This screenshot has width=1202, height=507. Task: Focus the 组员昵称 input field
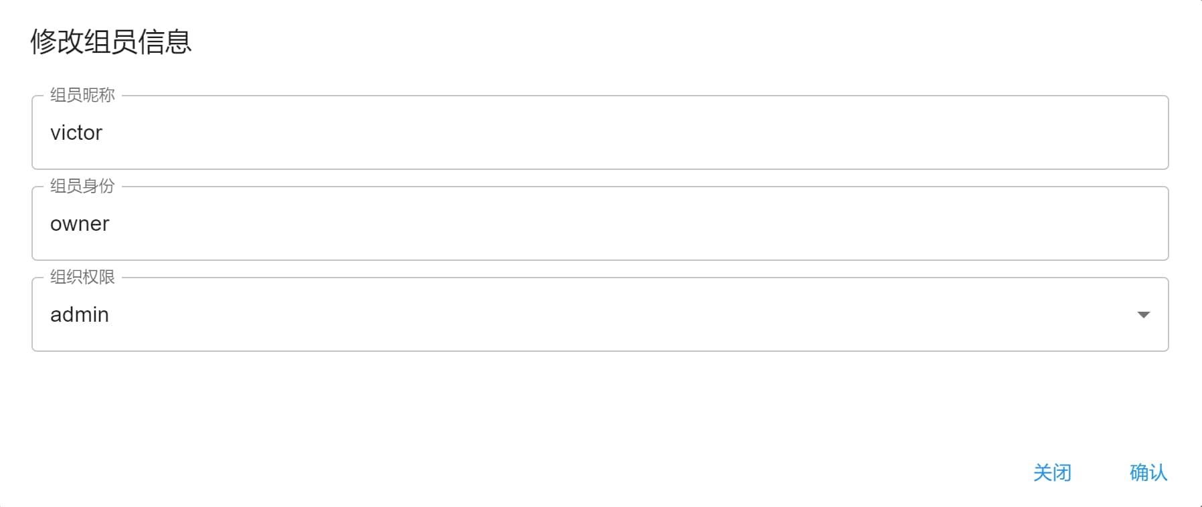pyautogui.click(x=600, y=132)
